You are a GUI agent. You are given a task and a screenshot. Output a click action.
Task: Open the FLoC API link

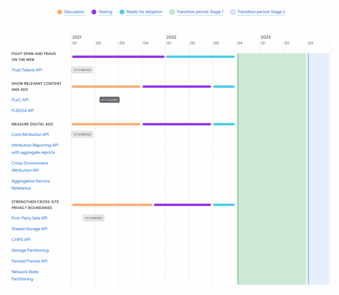tap(20, 100)
